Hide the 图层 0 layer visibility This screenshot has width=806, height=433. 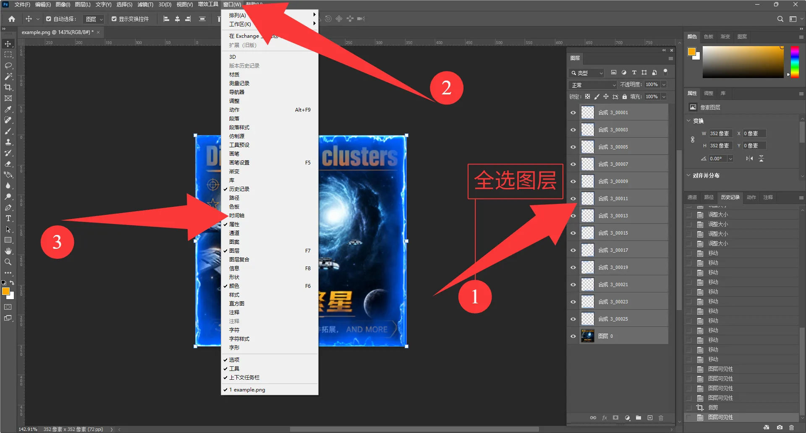[x=573, y=336]
